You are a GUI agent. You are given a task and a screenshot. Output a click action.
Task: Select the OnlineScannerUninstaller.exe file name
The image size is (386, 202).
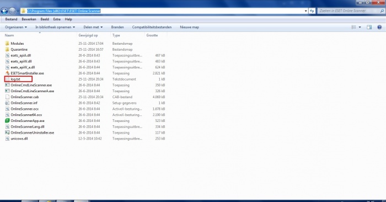coord(32,132)
